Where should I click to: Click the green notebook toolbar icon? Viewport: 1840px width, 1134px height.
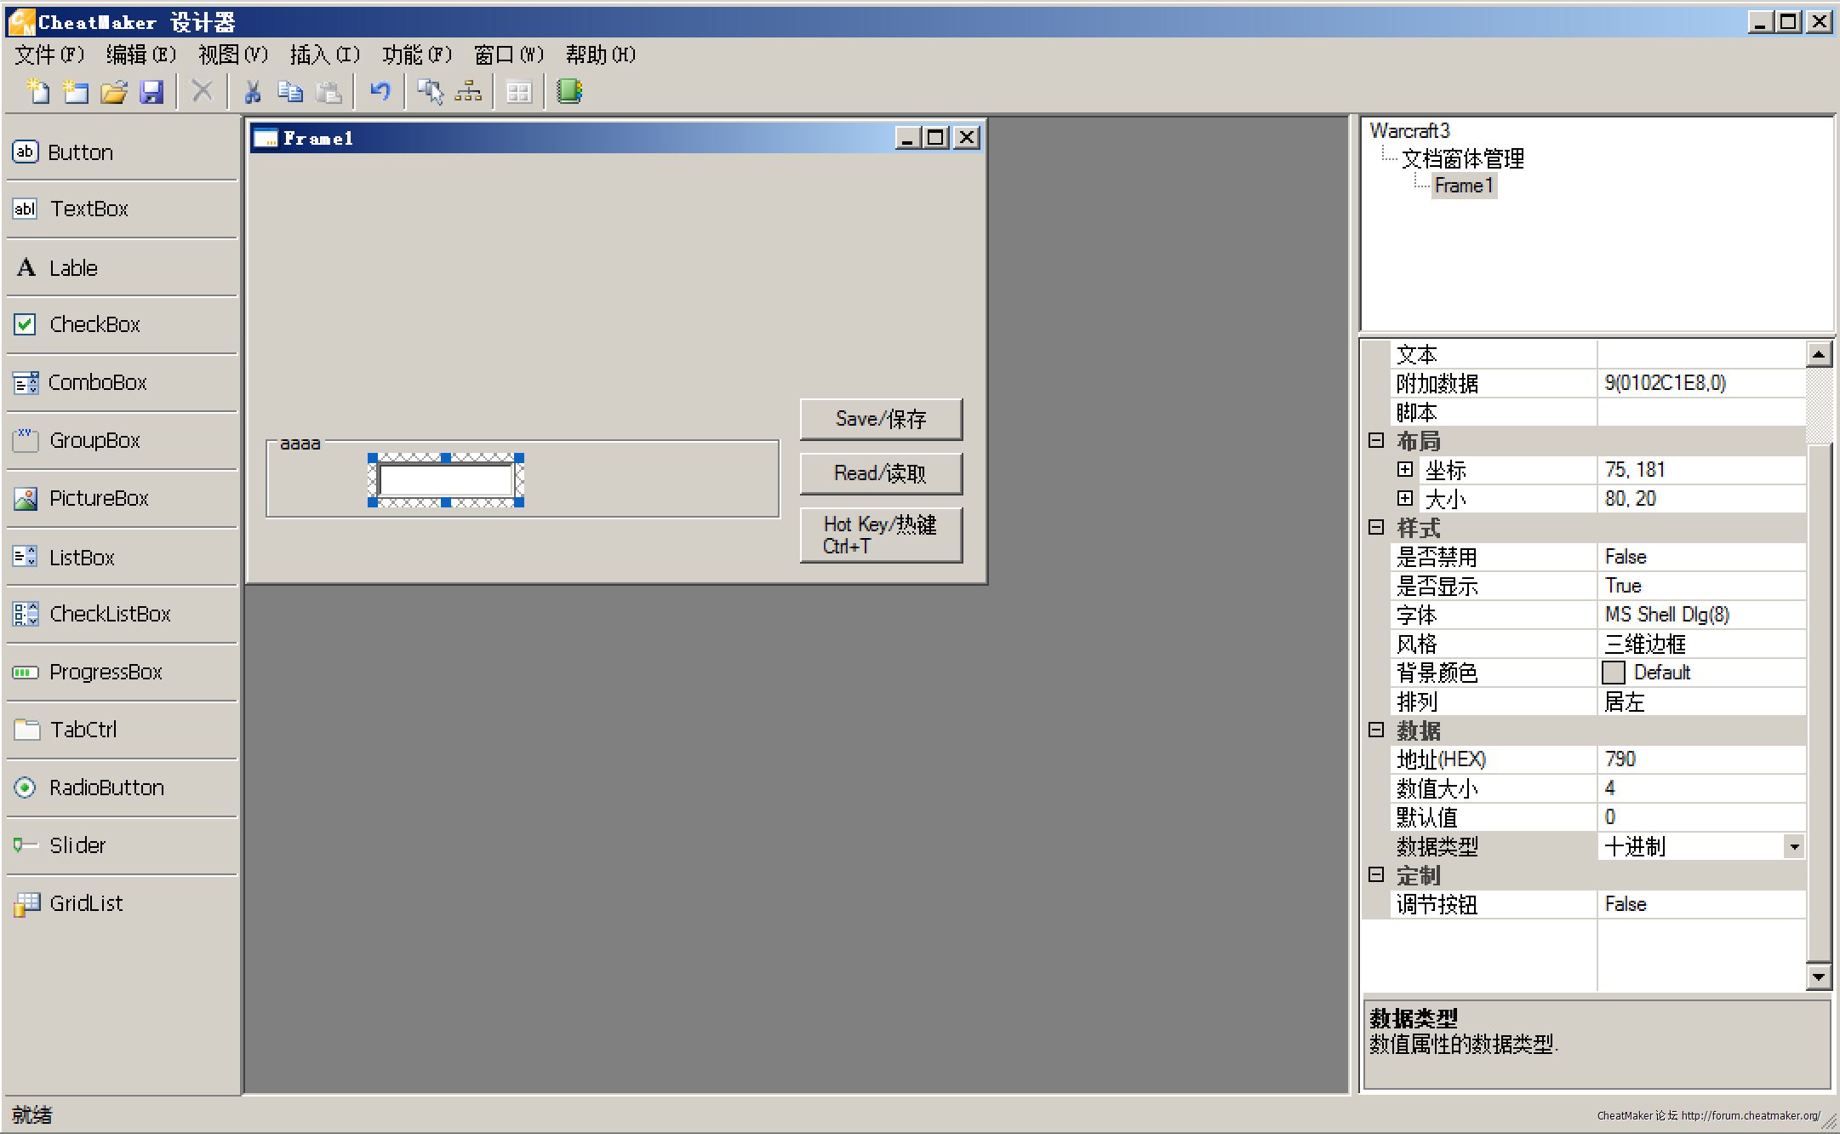tap(569, 91)
